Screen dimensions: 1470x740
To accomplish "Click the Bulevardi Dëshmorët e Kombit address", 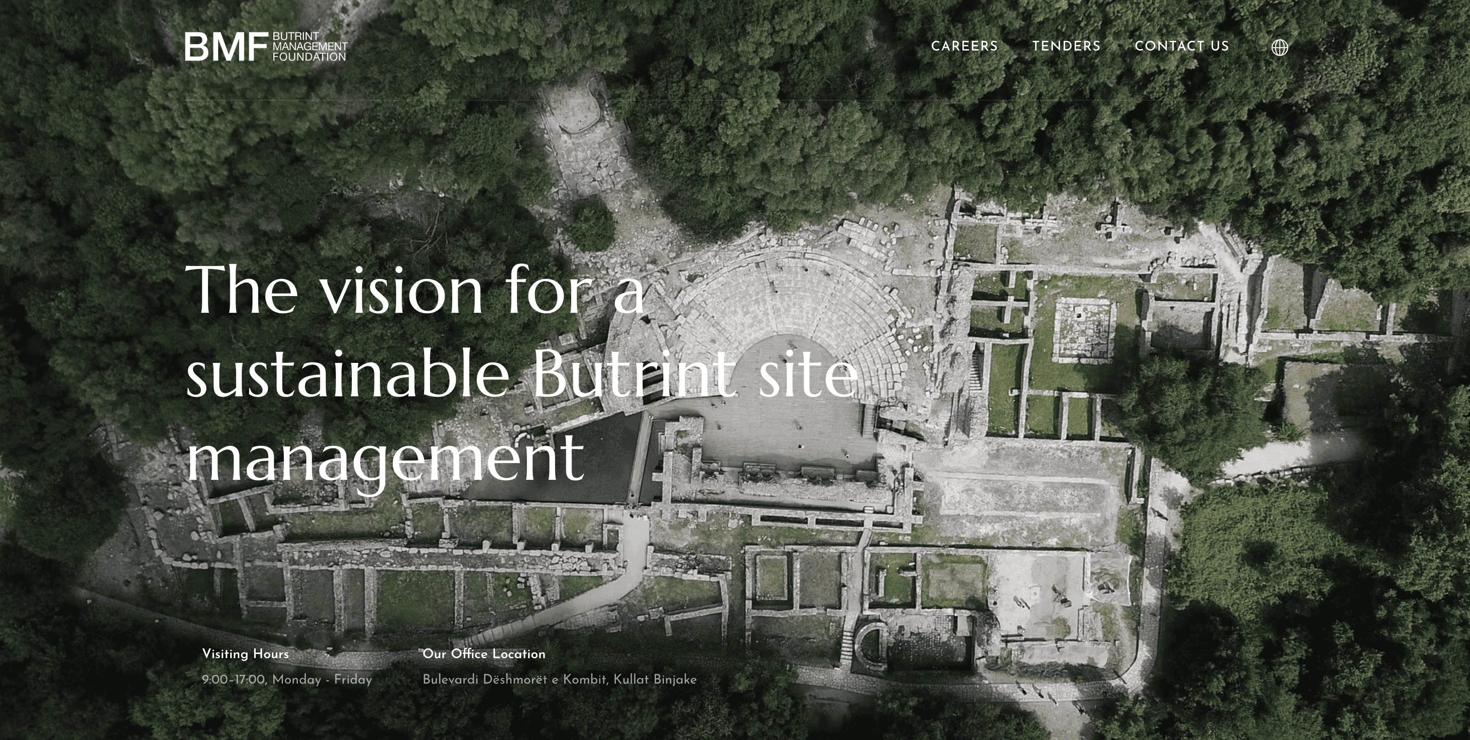I will pos(559,679).
